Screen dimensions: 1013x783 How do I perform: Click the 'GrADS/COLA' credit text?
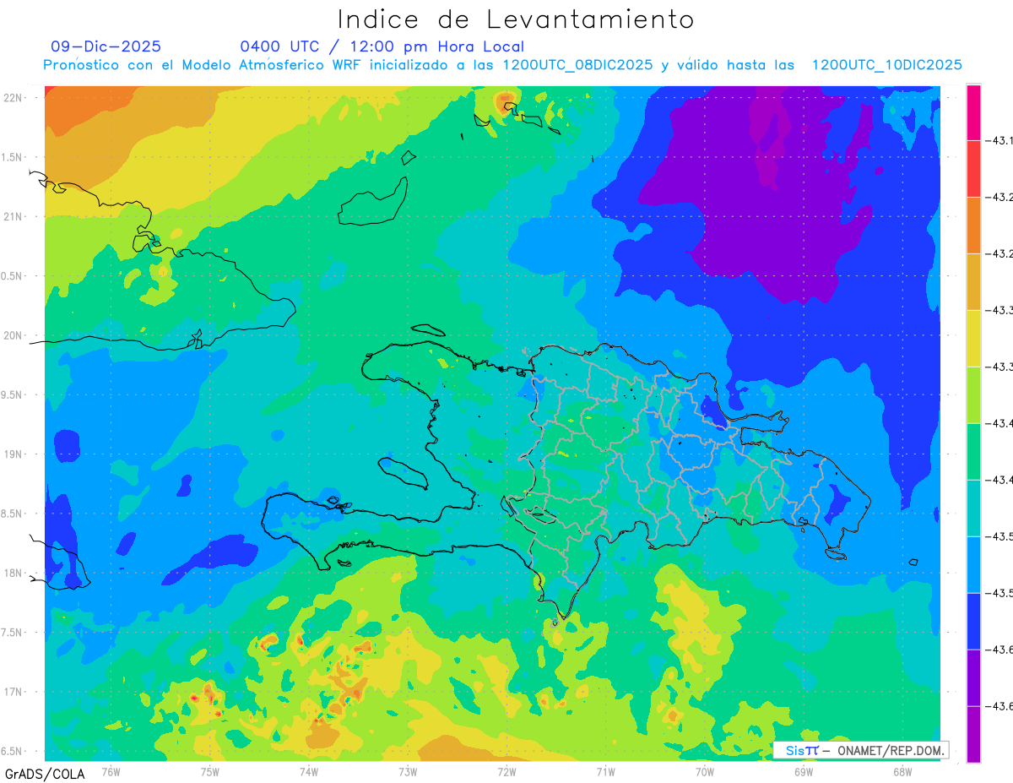[x=44, y=774]
